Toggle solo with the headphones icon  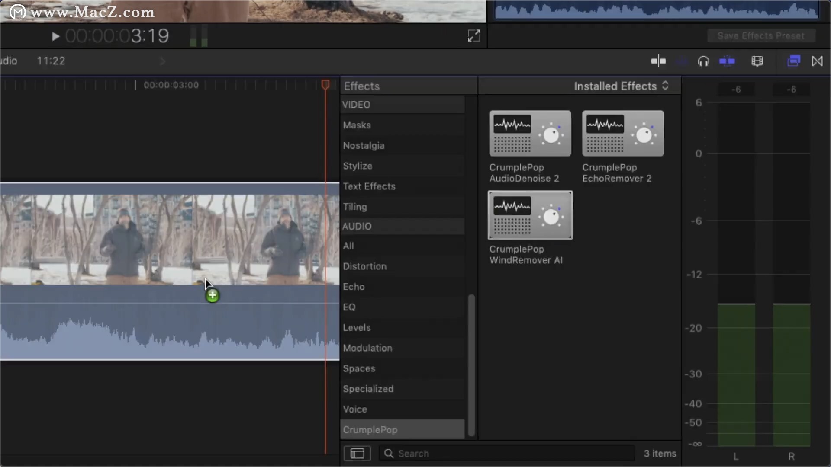point(703,61)
